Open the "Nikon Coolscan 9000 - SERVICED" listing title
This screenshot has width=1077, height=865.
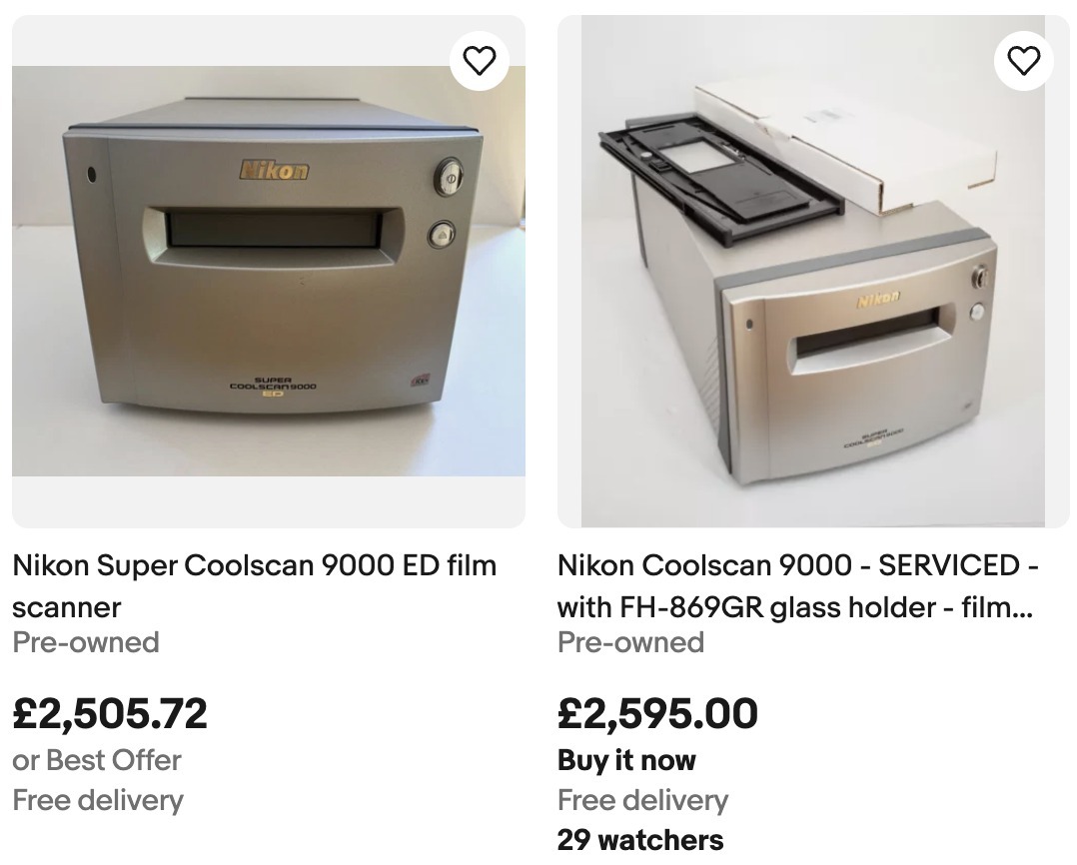click(x=797, y=585)
